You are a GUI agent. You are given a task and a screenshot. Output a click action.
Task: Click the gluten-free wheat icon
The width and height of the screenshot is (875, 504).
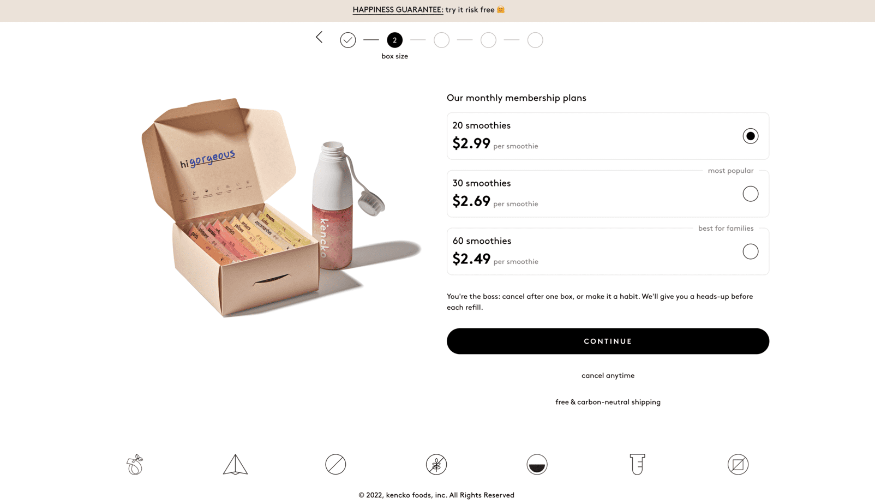click(x=436, y=464)
